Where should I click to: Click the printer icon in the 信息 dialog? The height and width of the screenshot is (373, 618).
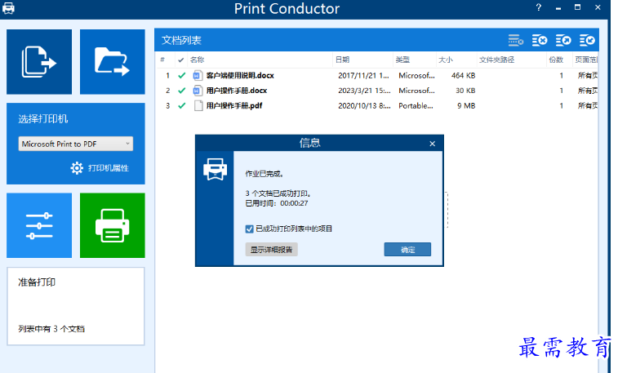pos(215,170)
